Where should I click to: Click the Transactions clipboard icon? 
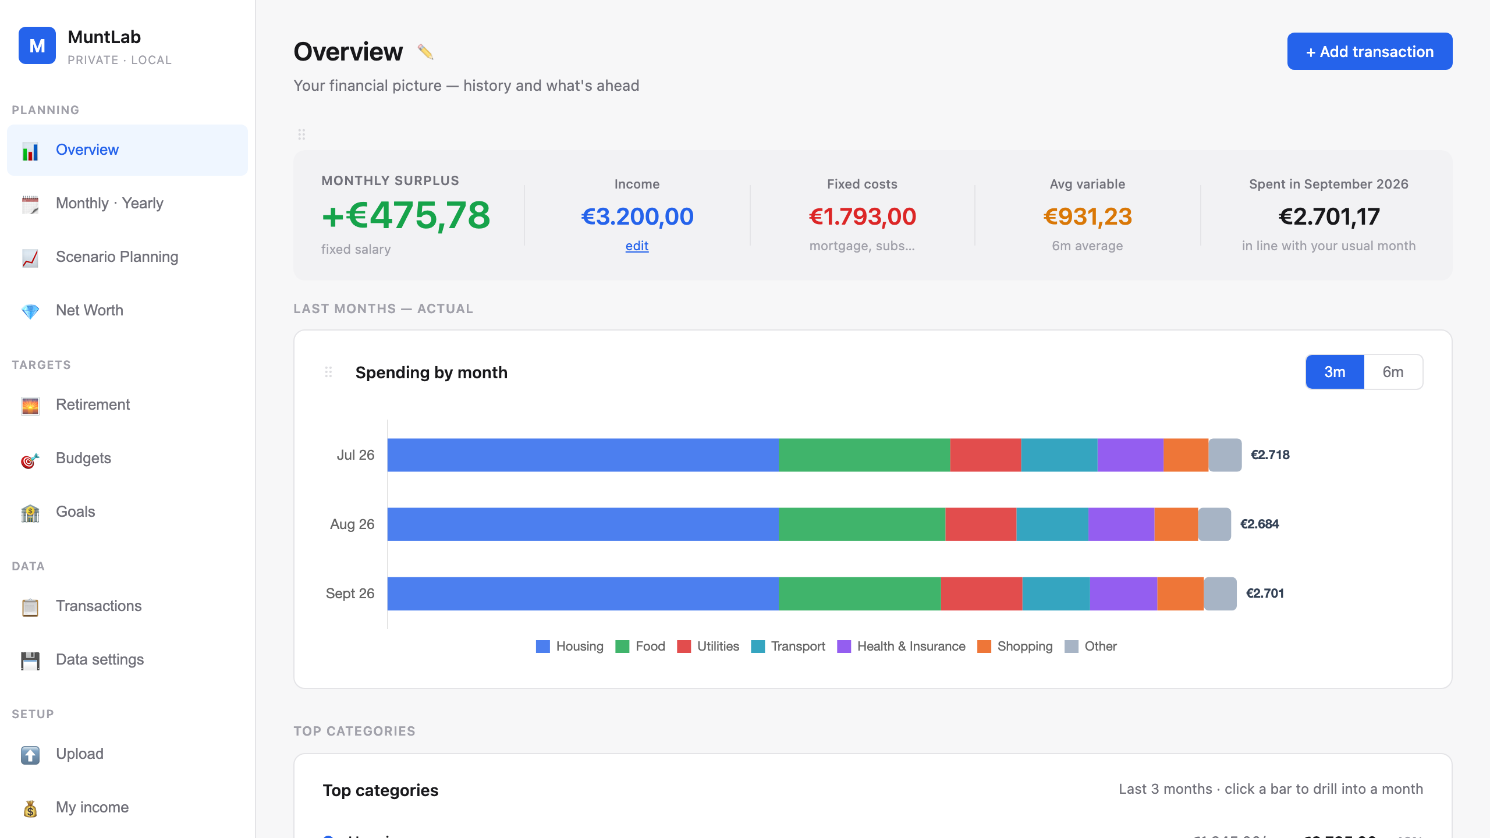pyautogui.click(x=30, y=607)
